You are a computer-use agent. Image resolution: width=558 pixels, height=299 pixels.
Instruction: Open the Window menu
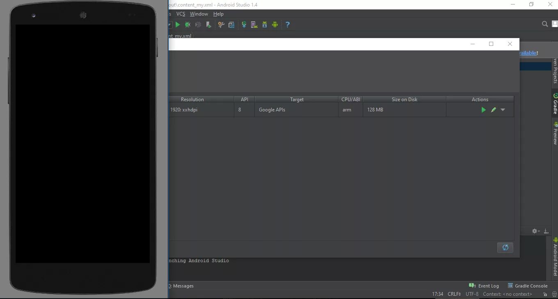pos(199,14)
